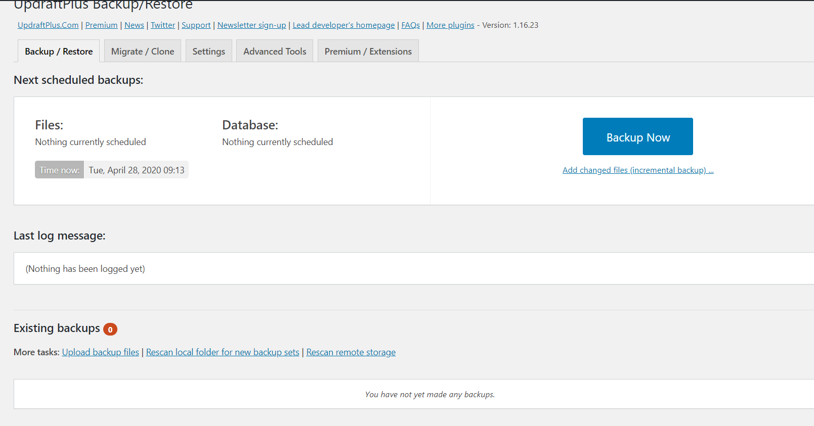The height and width of the screenshot is (426, 814).
Task: Click the date 'Tue, April 28, 2020 09:13'
Action: click(137, 170)
